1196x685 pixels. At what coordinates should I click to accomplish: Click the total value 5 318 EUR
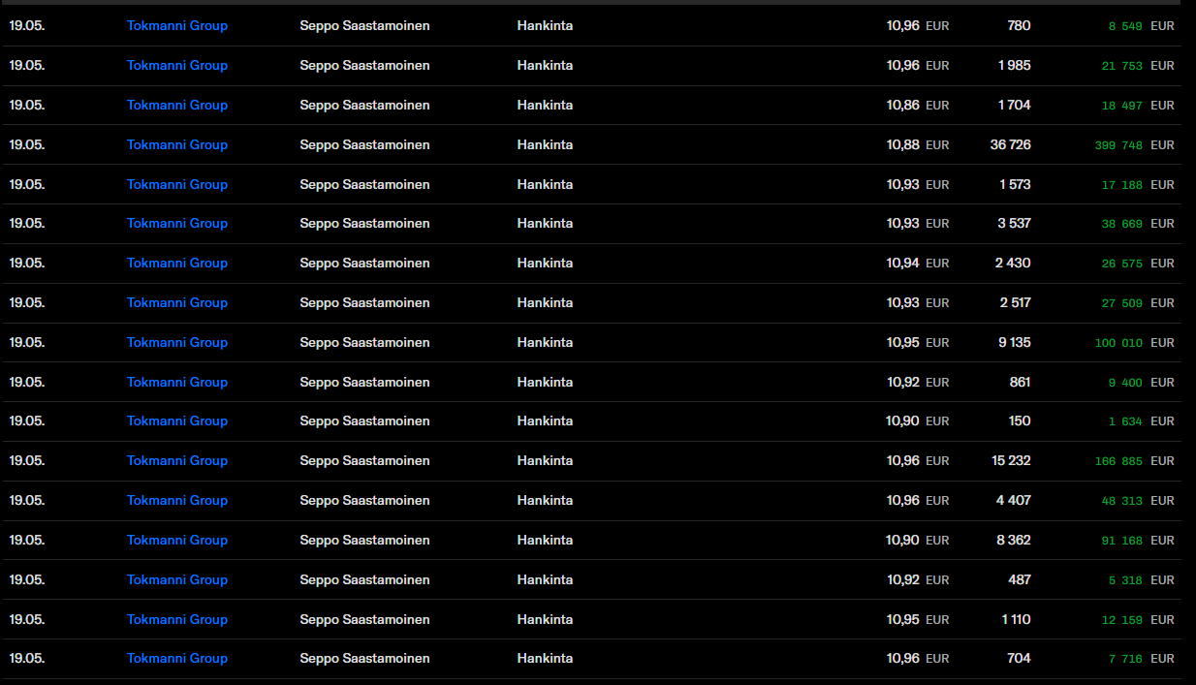1142,579
